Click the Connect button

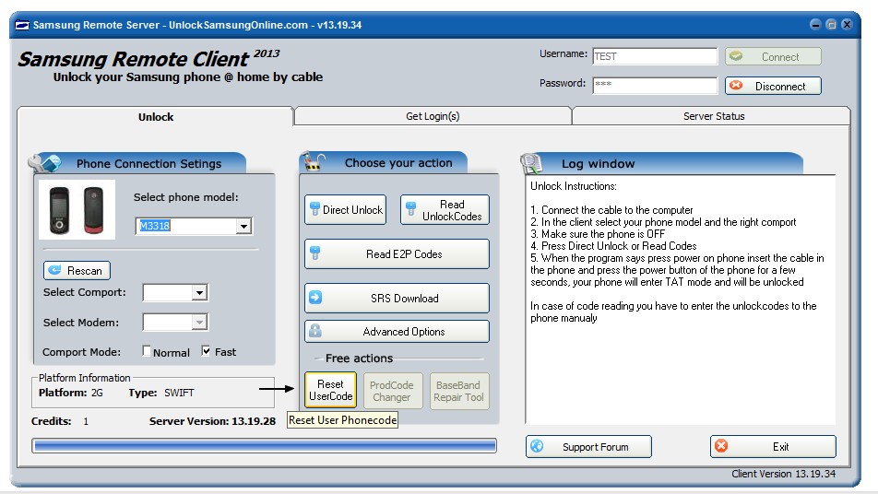773,56
